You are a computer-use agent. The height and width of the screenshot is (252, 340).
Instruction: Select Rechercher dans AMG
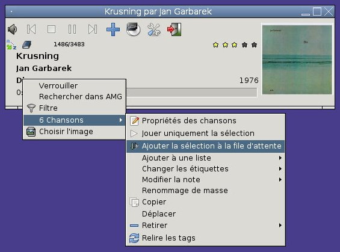coord(74,97)
